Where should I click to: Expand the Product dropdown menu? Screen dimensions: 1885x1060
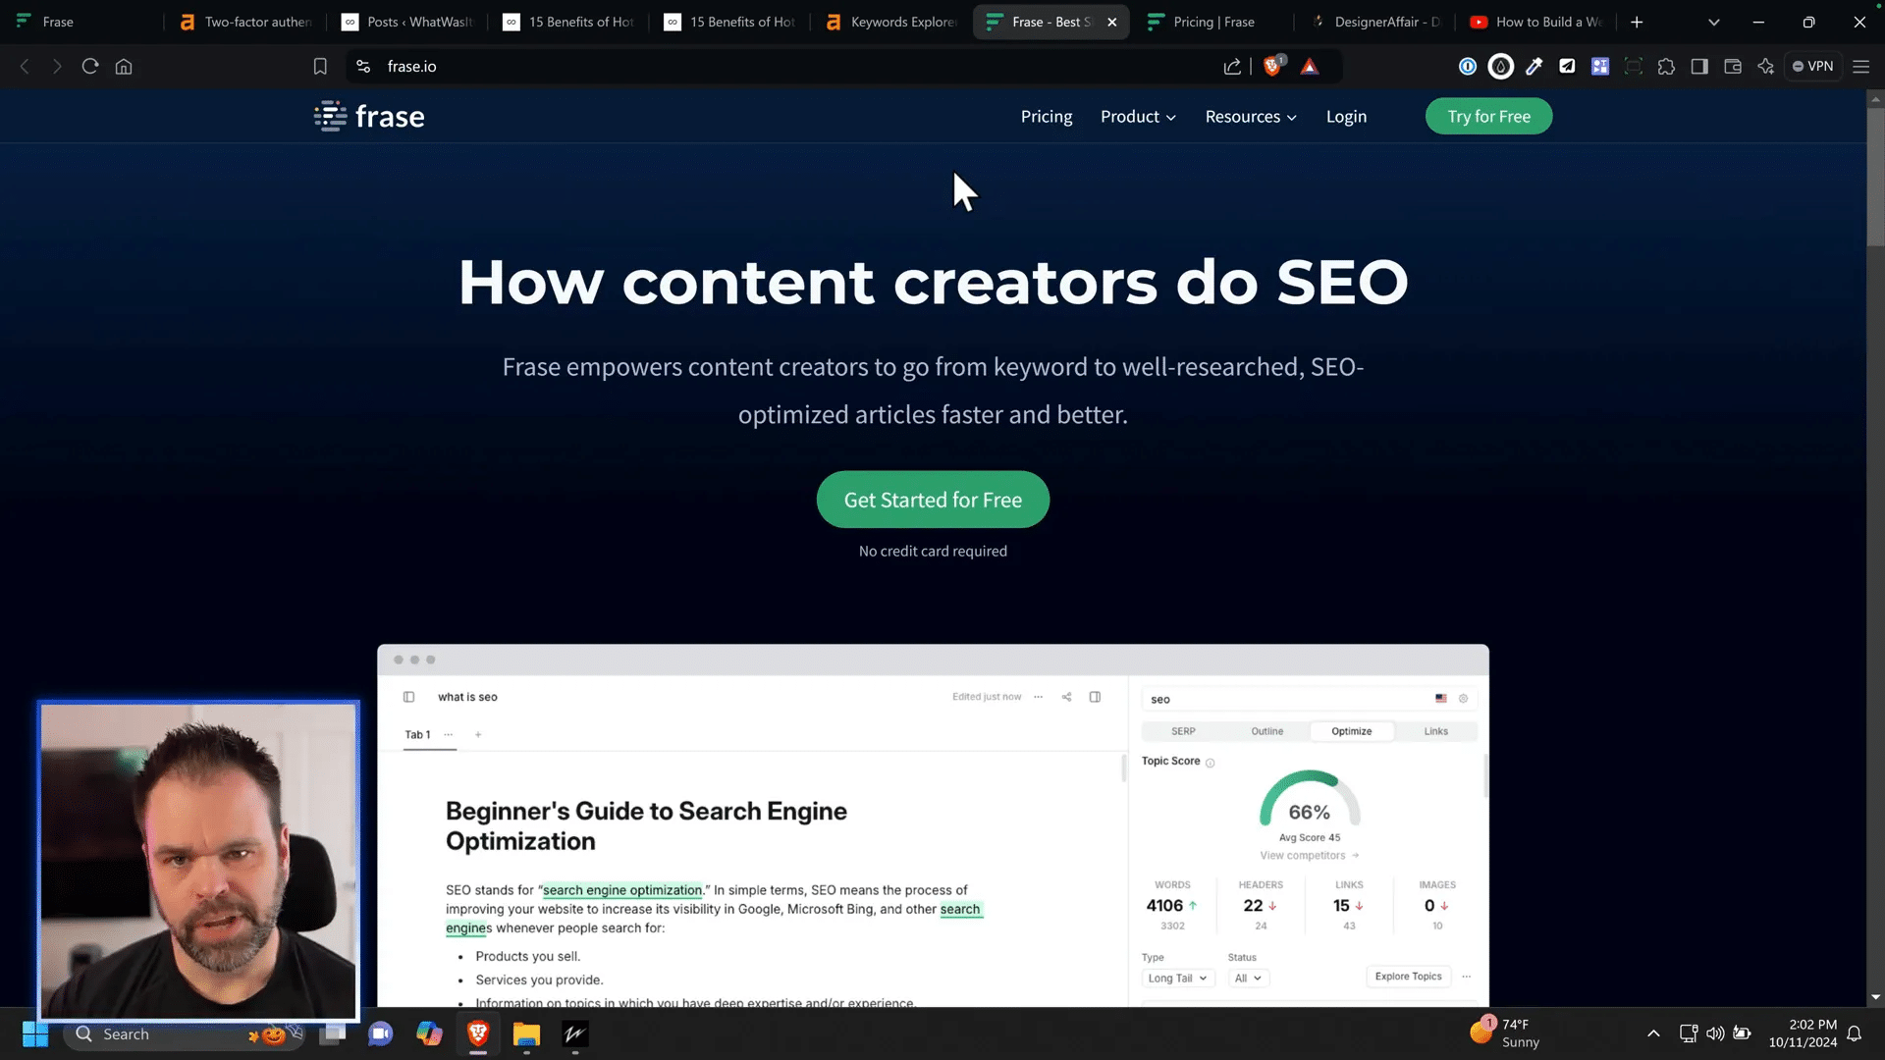pyautogui.click(x=1138, y=116)
